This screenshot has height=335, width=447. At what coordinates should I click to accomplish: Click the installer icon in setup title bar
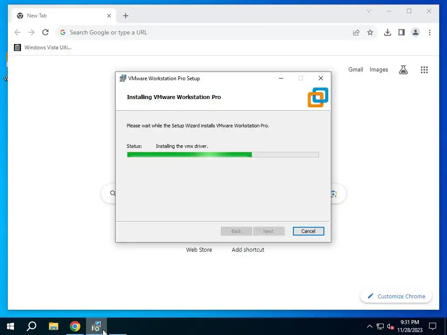click(123, 79)
